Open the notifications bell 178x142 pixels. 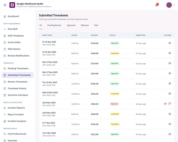click(x=157, y=5)
